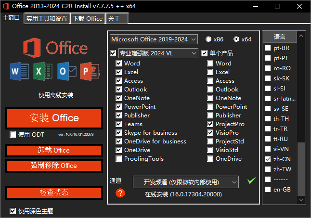Screen dimensions: 311x218
Task: Click the language list scrollbar thumb
Action: 301,169
